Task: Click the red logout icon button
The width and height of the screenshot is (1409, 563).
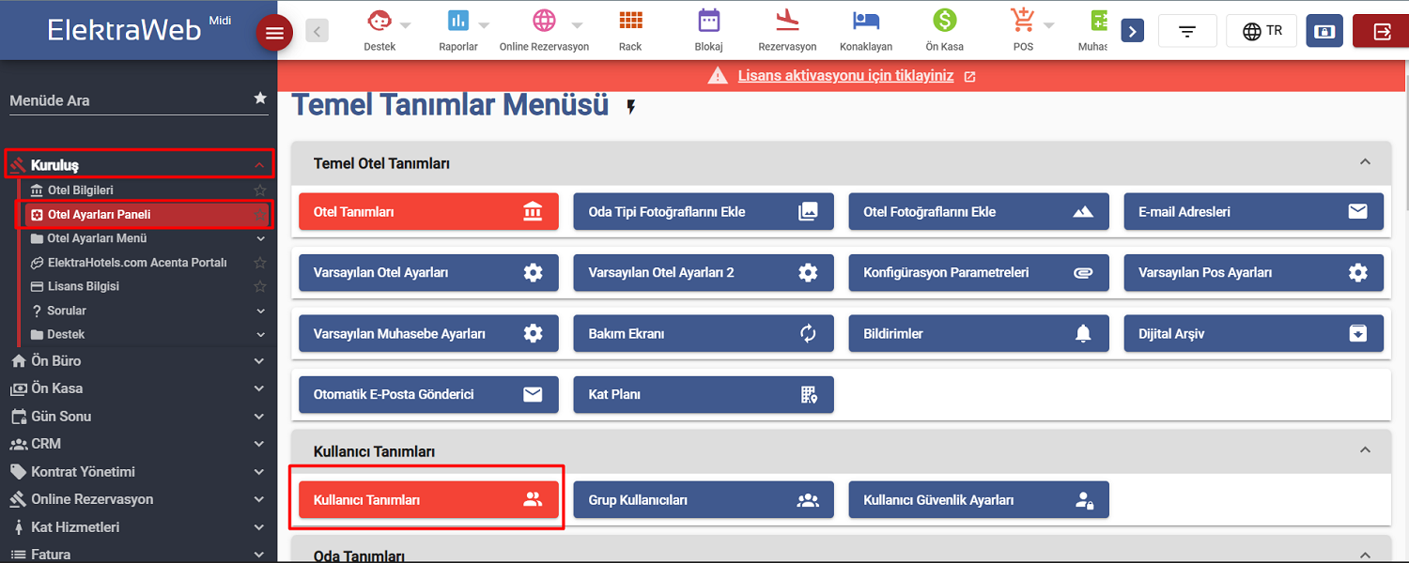Action: coord(1382,31)
